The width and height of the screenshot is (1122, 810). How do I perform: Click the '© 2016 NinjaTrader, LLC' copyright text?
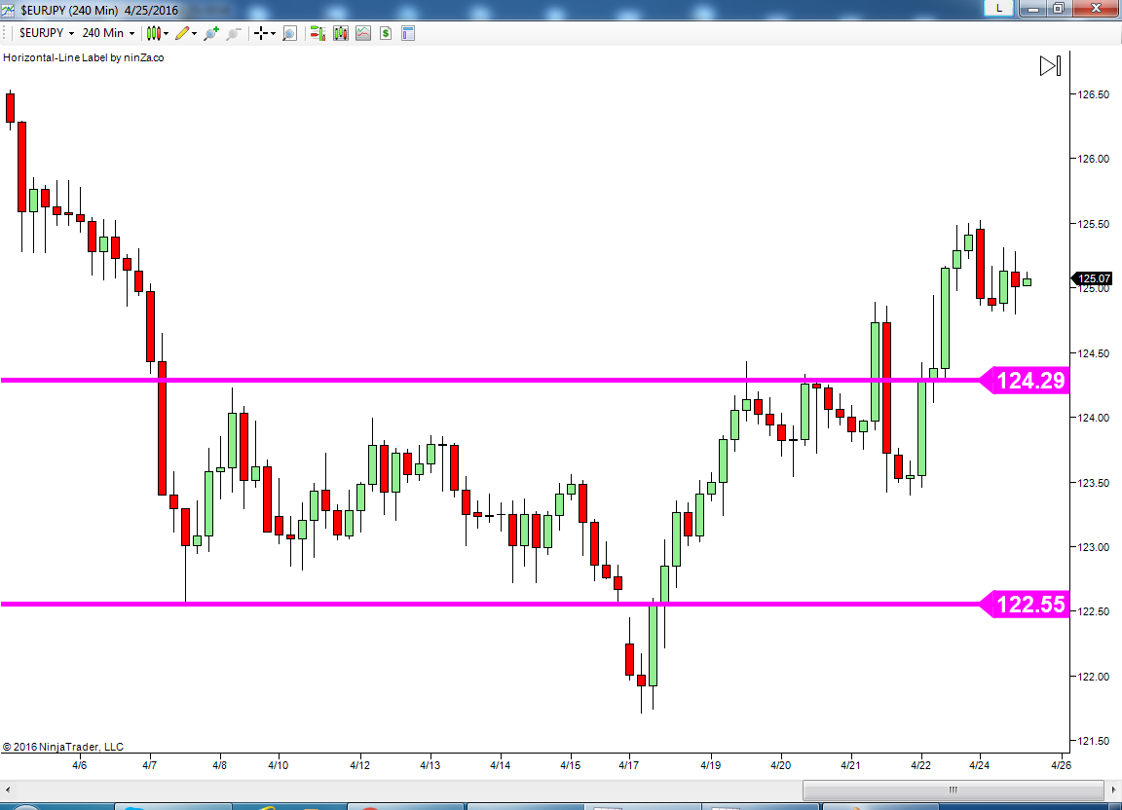click(63, 747)
